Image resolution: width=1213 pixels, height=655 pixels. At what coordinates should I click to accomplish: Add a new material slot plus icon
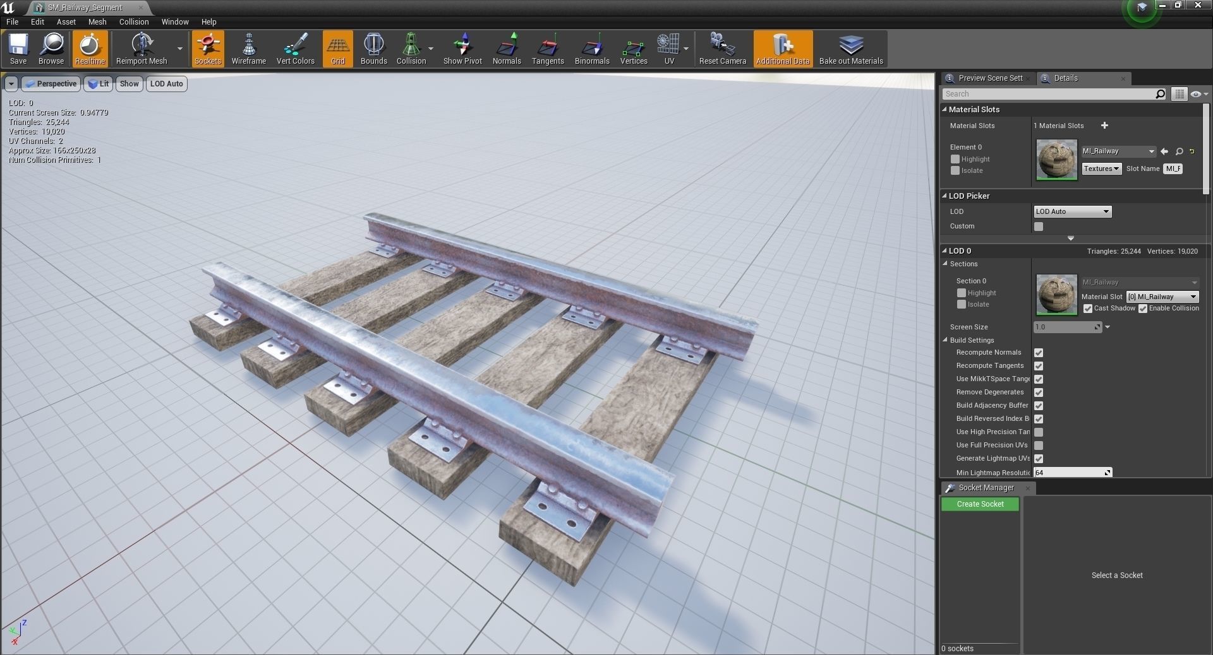(1104, 126)
